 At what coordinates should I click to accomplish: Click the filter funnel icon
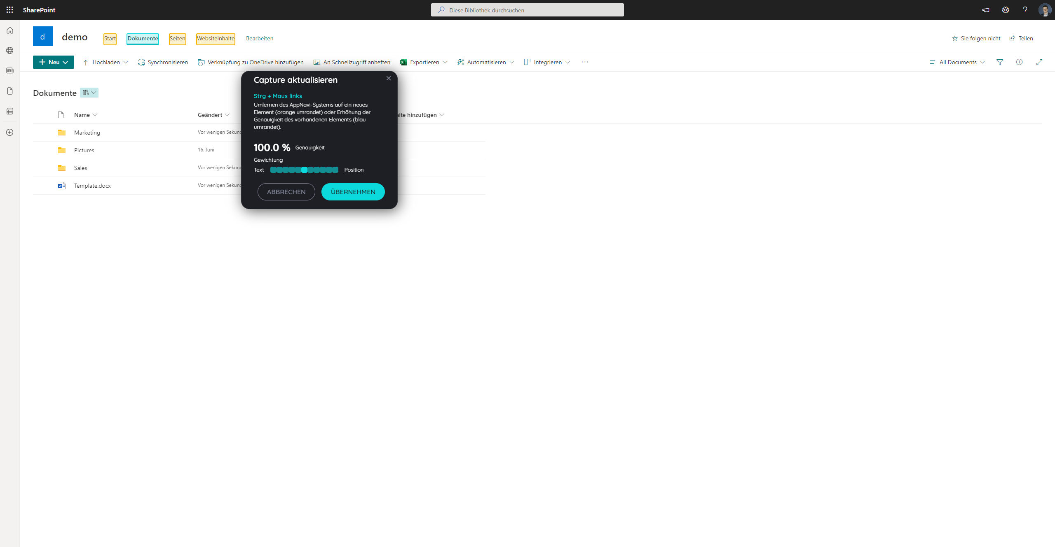[x=1000, y=62]
